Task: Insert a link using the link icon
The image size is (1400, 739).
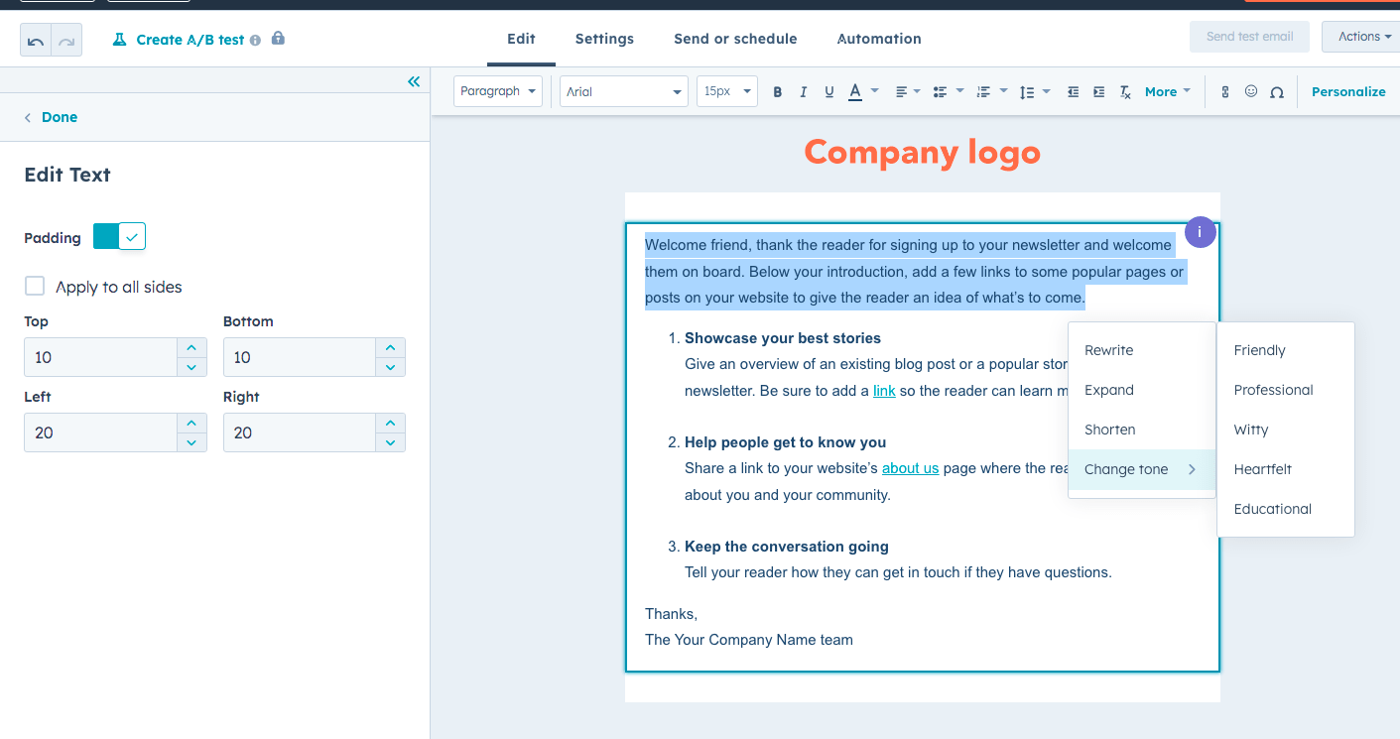Action: (1224, 91)
